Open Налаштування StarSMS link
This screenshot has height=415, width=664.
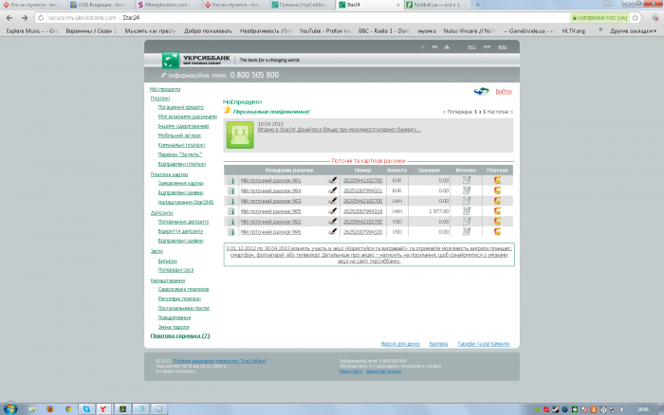click(186, 202)
